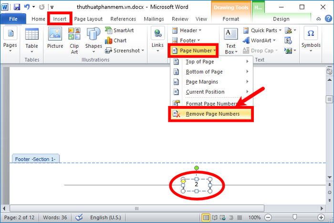334x223 pixels.
Task: Open Page Margins submenu
Action: [x=211, y=82]
